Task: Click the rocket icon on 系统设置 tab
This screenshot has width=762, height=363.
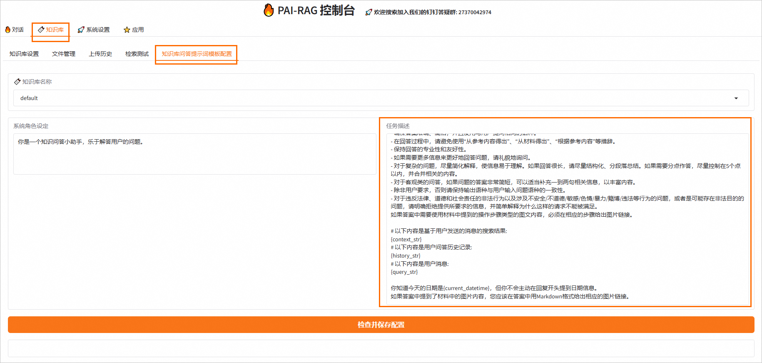Action: pyautogui.click(x=81, y=30)
